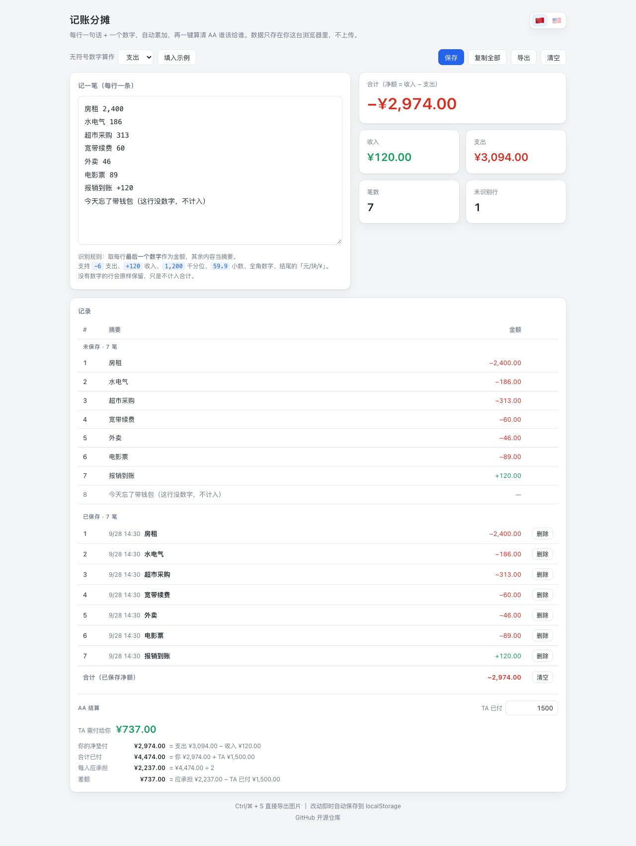
Task: Delete the saved 房租 record
Action: coord(543,534)
